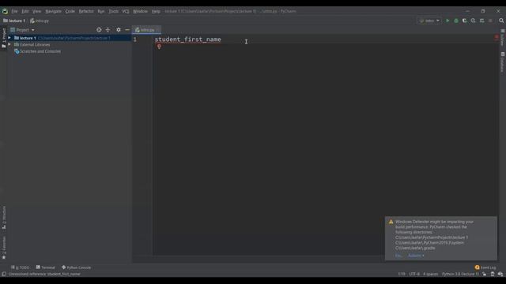The height and width of the screenshot is (284, 506).
Task: Open the File menu
Action: pyautogui.click(x=14, y=11)
